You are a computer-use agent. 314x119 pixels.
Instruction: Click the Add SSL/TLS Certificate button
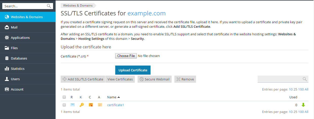tap(83, 79)
